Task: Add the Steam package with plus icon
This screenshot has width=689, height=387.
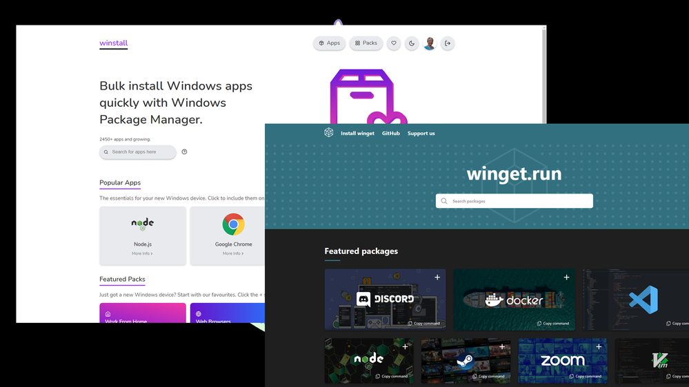Action: coord(502,346)
